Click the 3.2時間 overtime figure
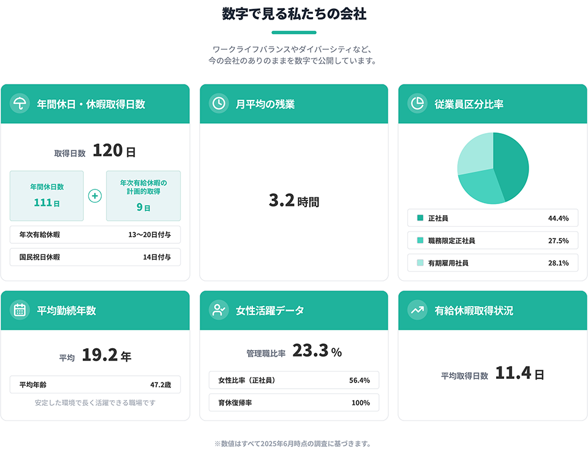 point(293,201)
